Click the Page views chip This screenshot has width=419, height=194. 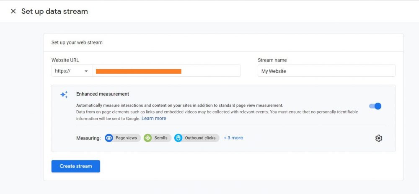(x=123, y=138)
